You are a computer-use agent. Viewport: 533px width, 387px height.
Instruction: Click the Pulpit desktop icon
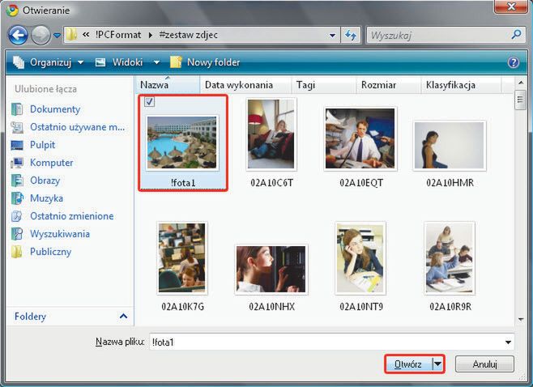click(17, 145)
